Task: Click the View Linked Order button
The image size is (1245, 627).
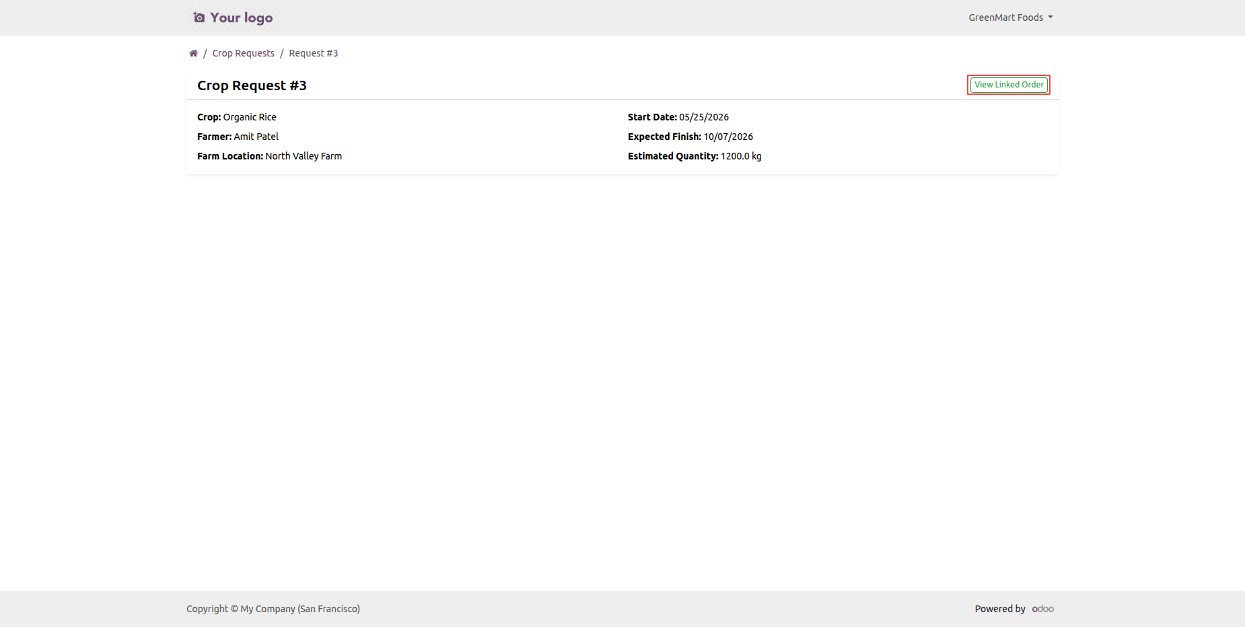Action: [x=1009, y=85]
